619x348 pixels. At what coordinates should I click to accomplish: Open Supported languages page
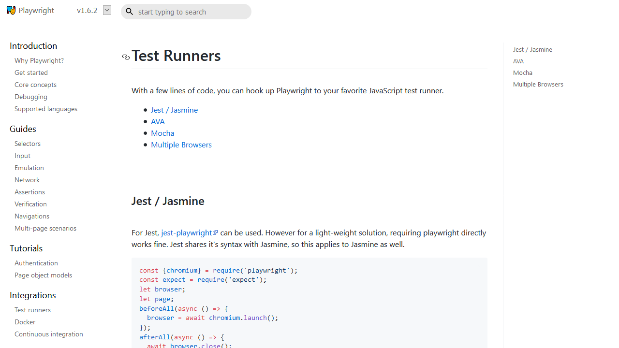(x=46, y=109)
